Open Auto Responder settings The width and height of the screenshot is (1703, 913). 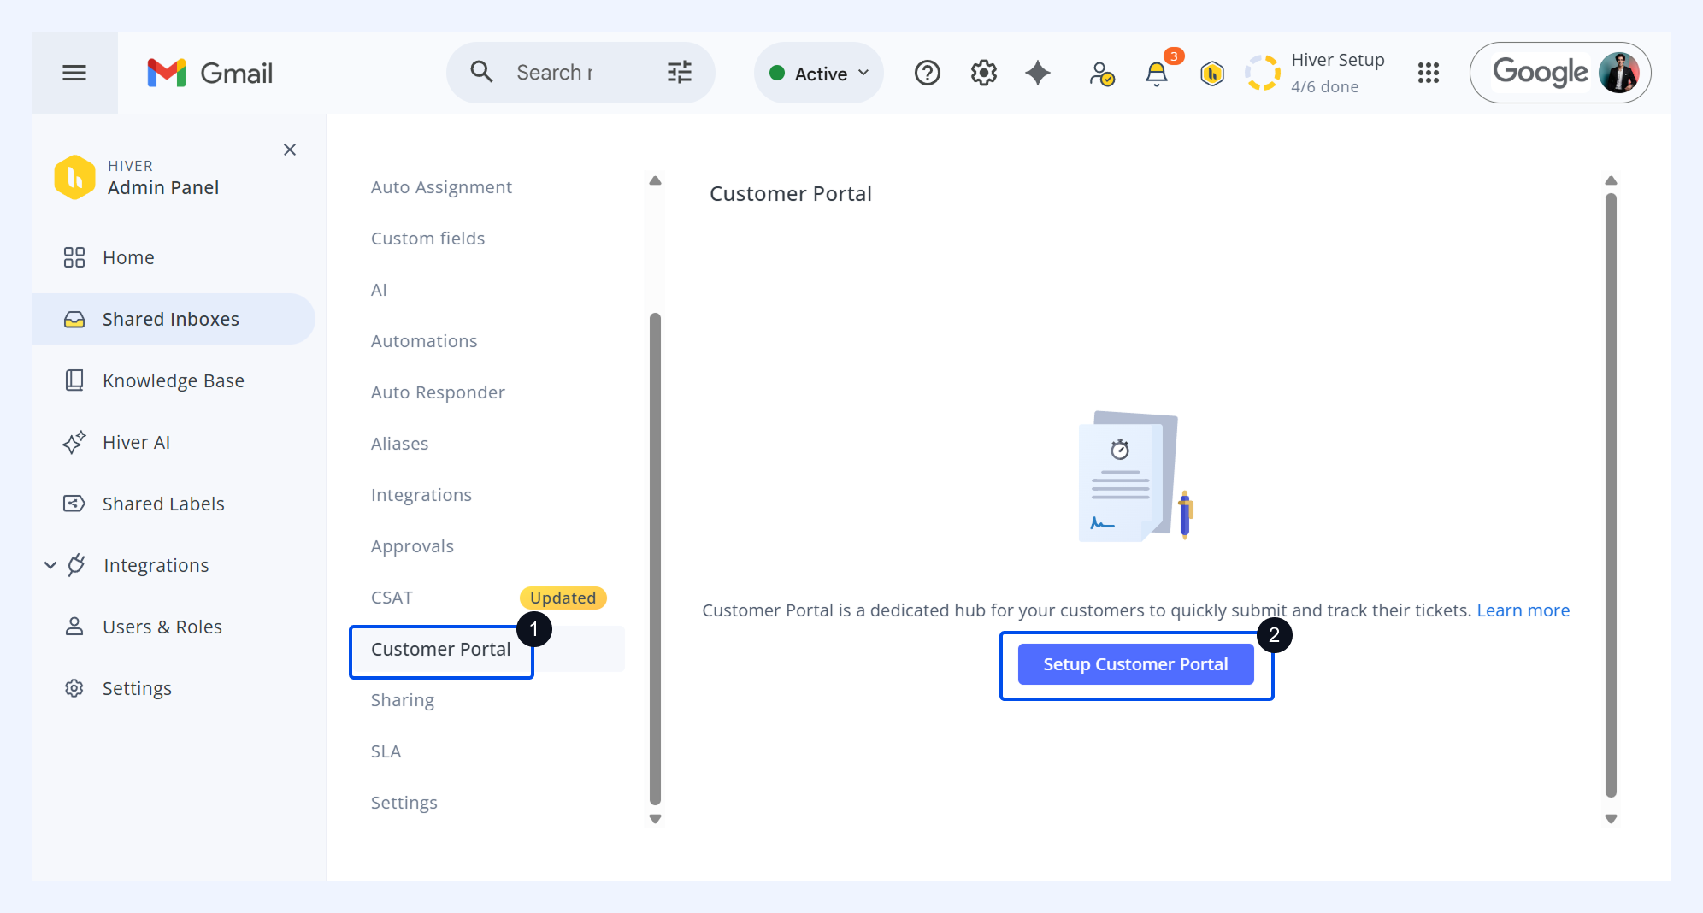coord(438,392)
